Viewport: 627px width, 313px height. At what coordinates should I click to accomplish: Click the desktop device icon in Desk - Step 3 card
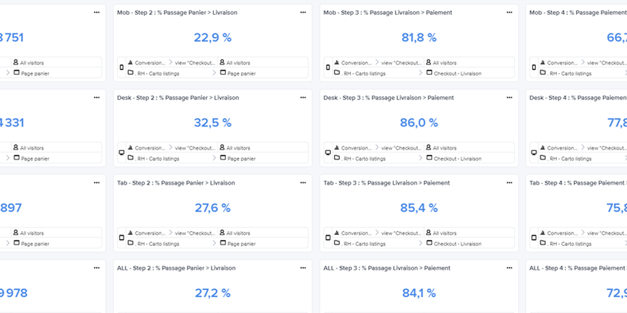(328, 153)
